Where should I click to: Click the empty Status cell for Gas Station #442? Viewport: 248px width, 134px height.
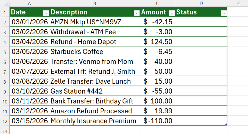coord(201,91)
